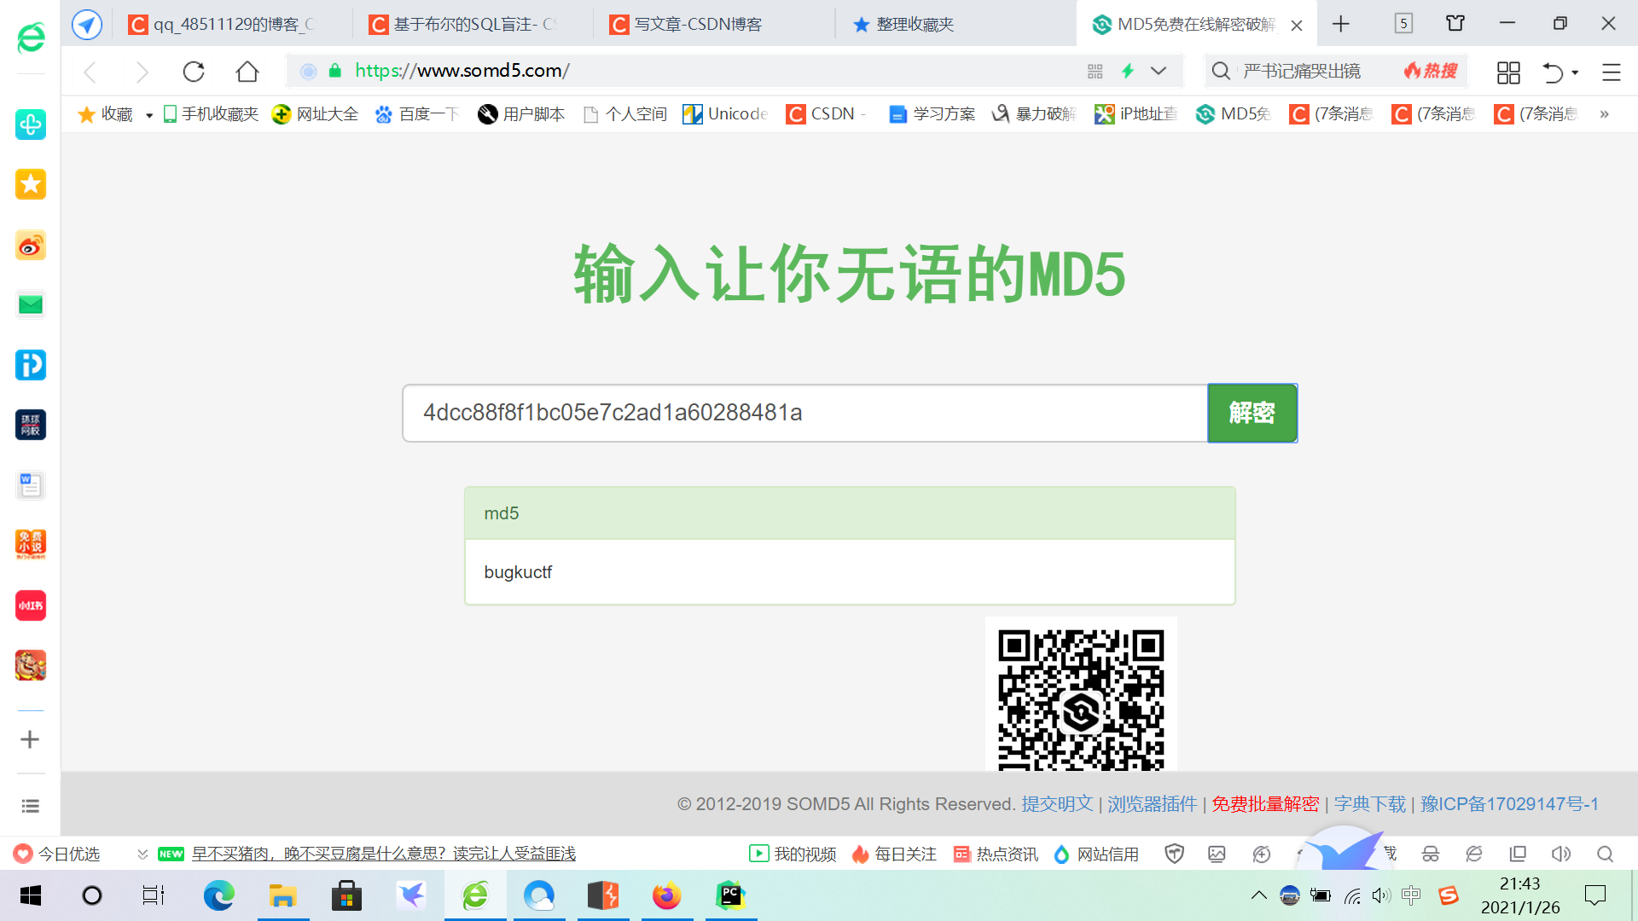
Task: Toggle the sound icon in status bar
Action: click(1561, 854)
